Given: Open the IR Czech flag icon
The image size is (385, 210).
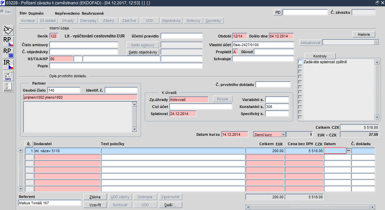Looking at the screenshot, I should click(x=8, y=65).
